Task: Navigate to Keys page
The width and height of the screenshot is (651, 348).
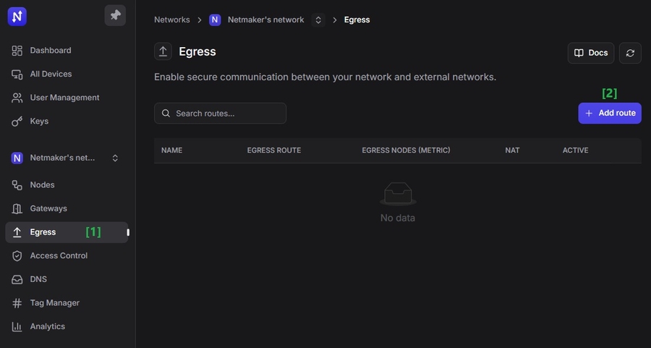Action: coord(39,121)
